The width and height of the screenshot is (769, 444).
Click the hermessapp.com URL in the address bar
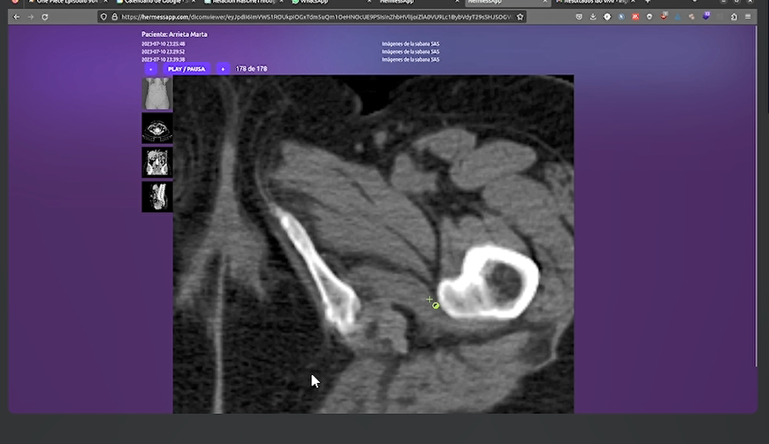point(316,17)
